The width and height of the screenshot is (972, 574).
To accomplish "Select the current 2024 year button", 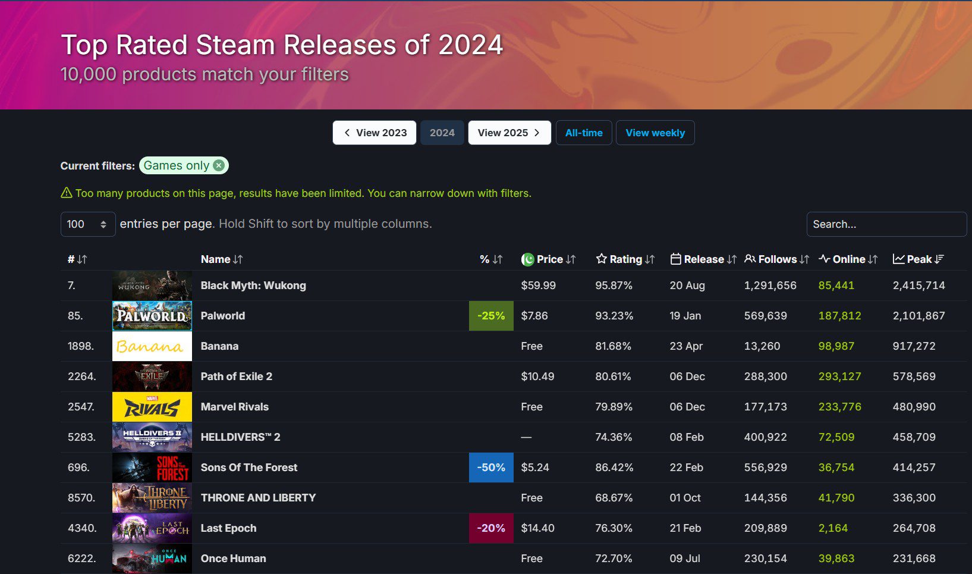I will pyautogui.click(x=442, y=133).
